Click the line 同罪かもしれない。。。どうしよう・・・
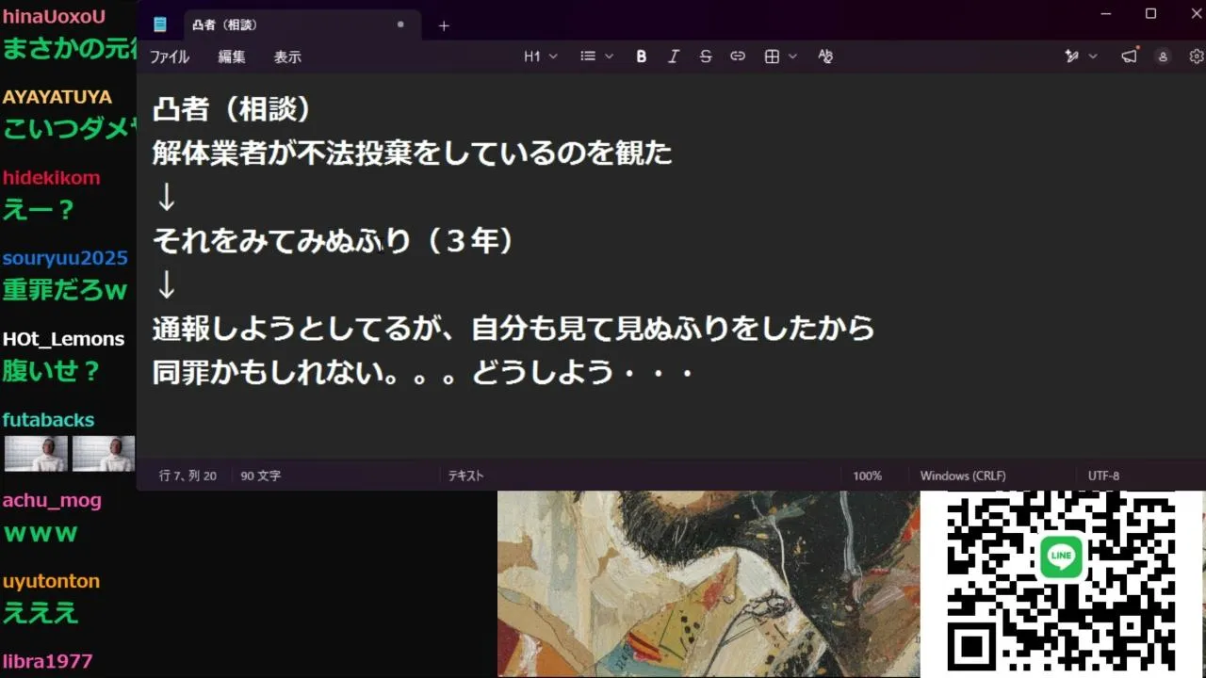The image size is (1206, 678). (x=424, y=372)
